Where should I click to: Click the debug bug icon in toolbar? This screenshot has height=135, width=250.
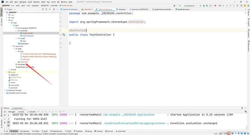204,6
